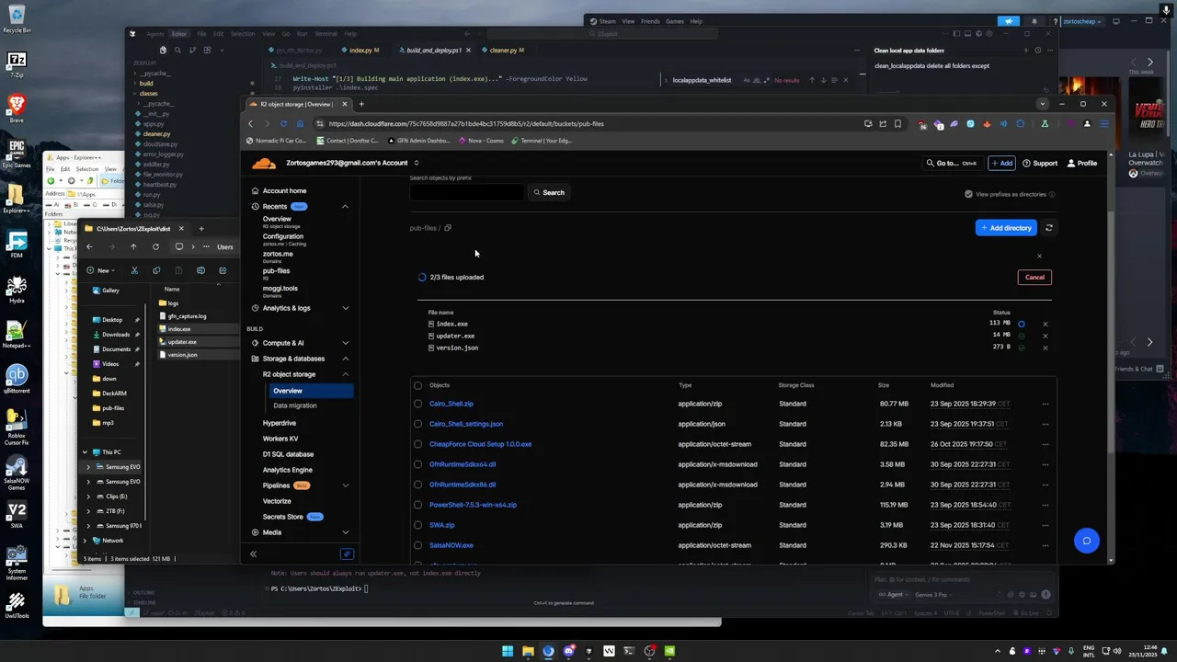This screenshot has width=1177, height=662.
Task: Open Recycle Bin on desktop
Action: pyautogui.click(x=17, y=19)
